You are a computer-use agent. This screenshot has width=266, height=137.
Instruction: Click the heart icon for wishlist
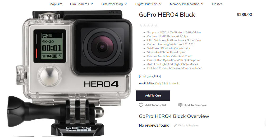141,105
